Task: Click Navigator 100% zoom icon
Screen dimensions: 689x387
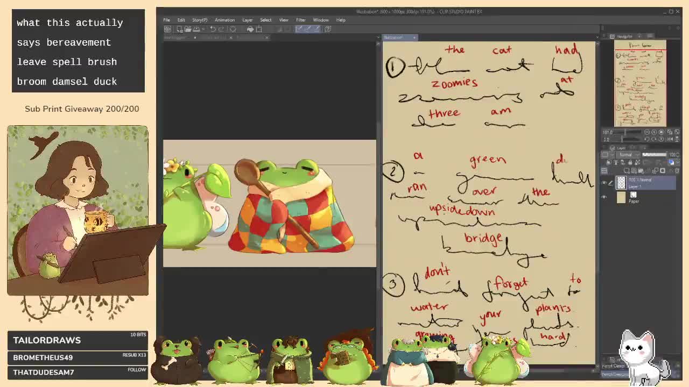Action: point(662,132)
